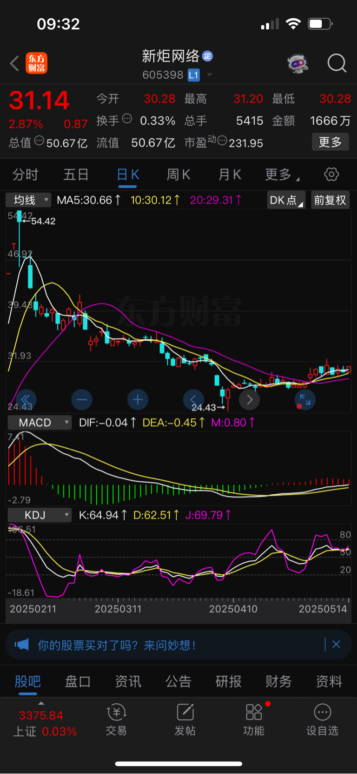Tap the back arrow icon
This screenshot has height=774, width=357.
tap(14, 63)
